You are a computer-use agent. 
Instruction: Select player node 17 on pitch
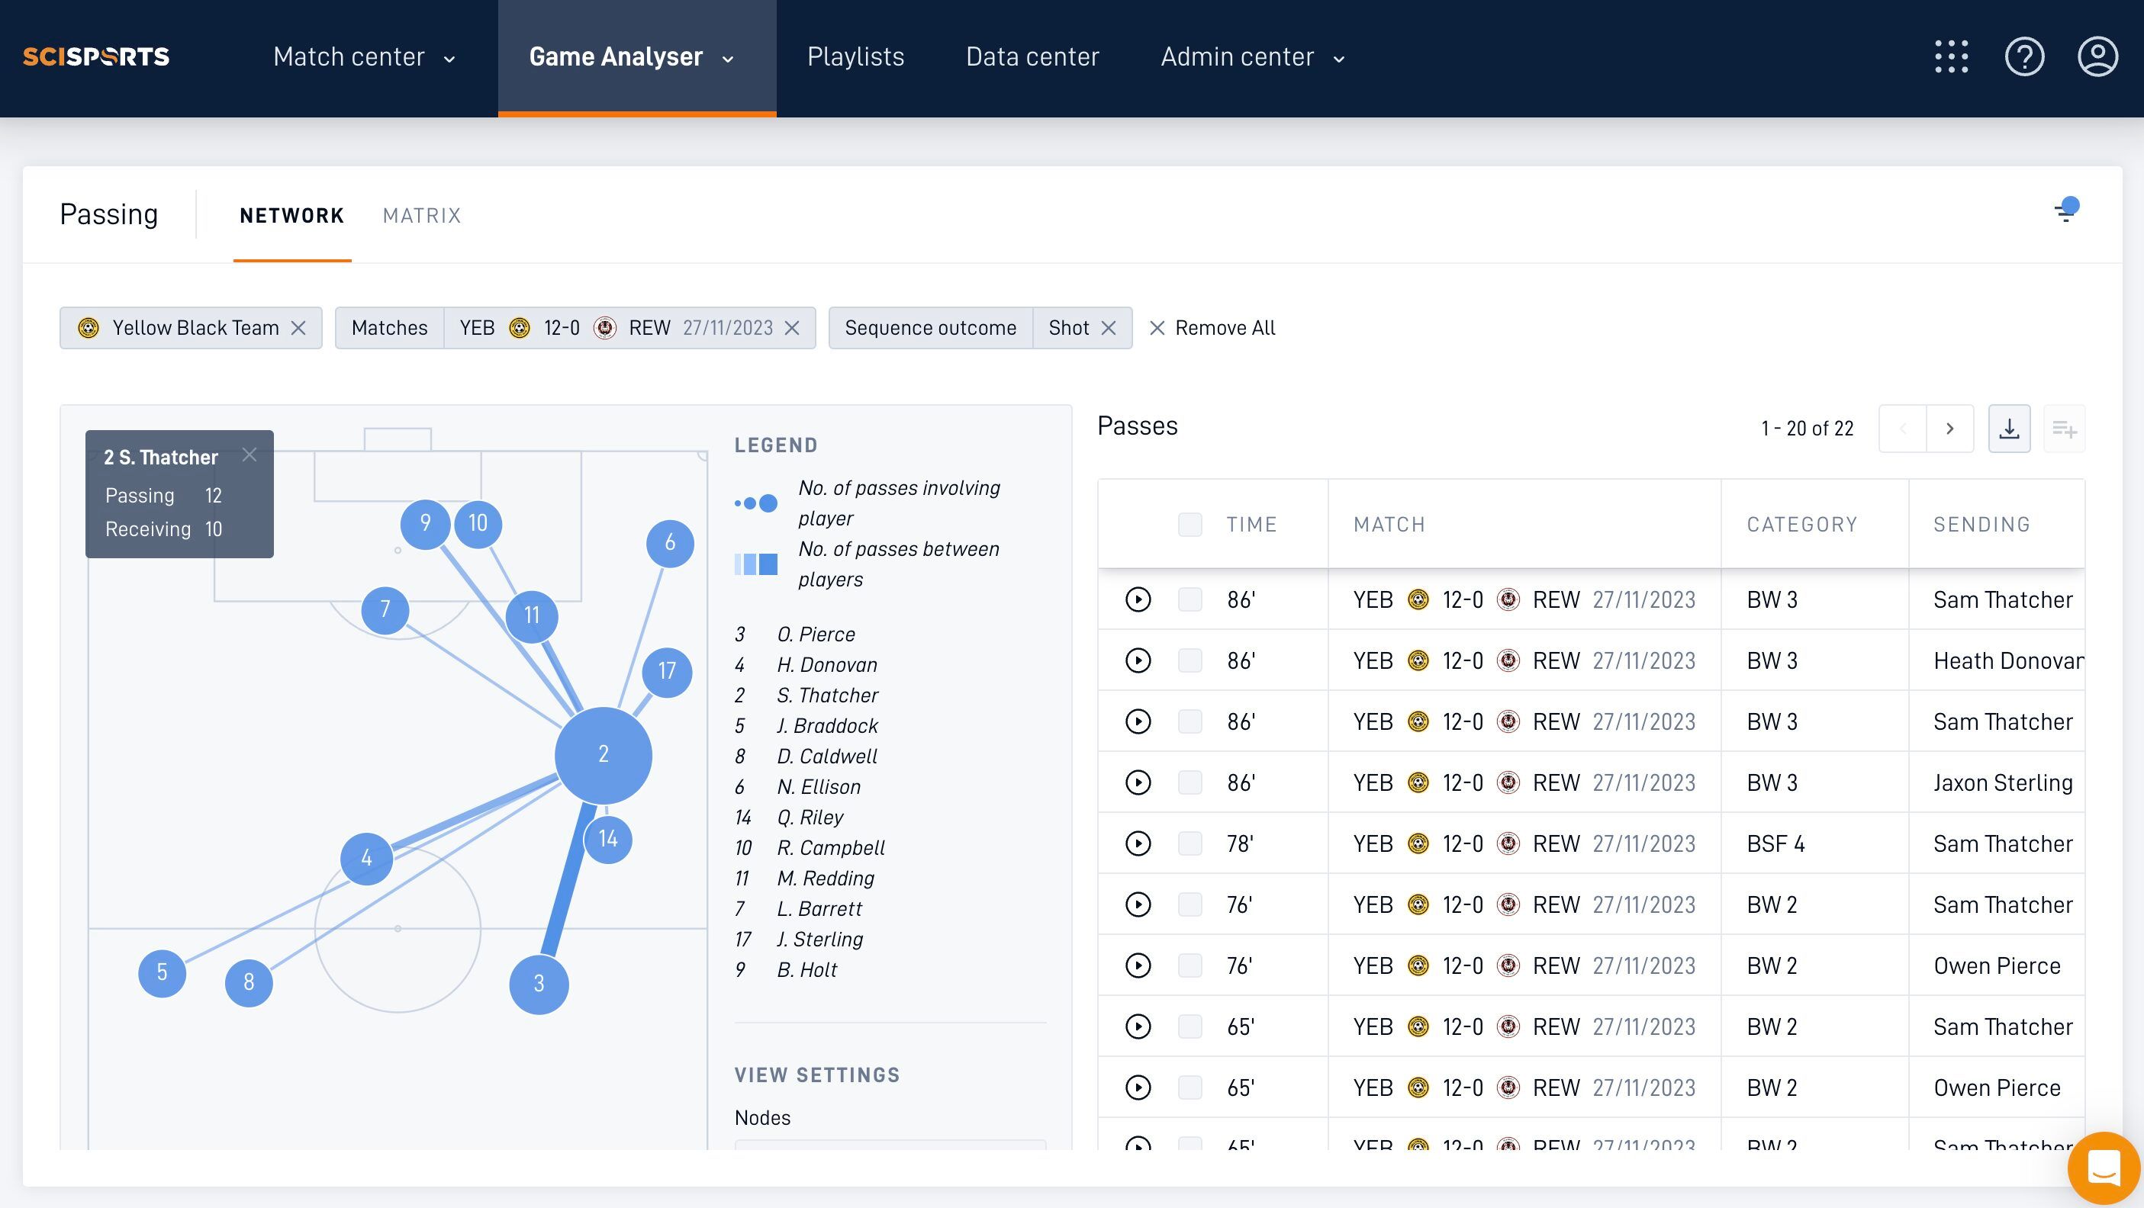(667, 671)
